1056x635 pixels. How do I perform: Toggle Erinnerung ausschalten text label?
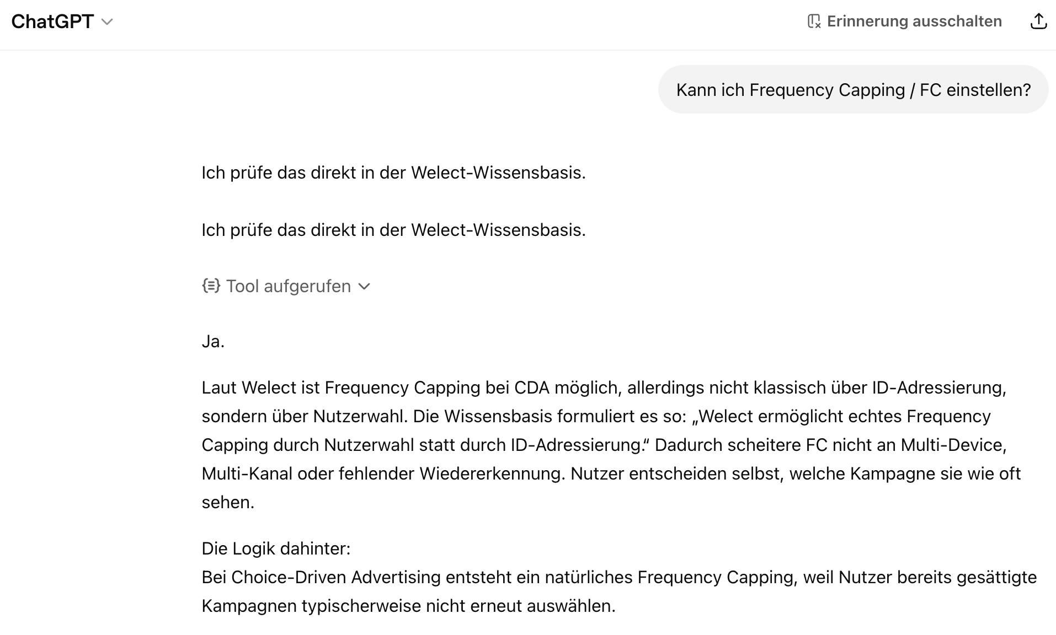914,21
